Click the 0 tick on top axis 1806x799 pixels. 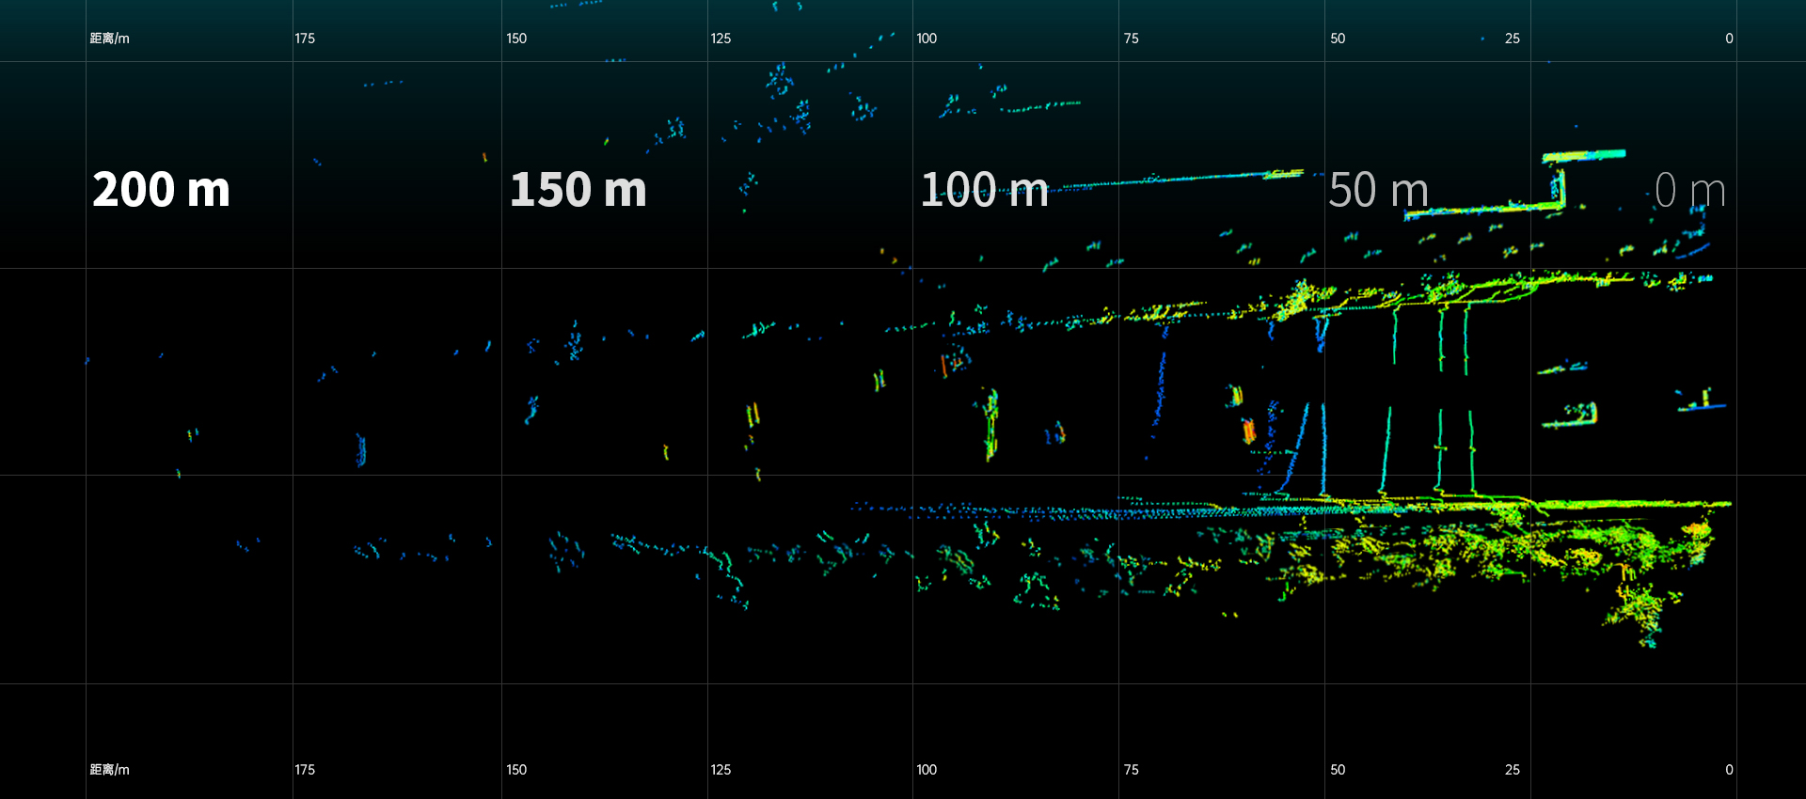[x=1729, y=39]
